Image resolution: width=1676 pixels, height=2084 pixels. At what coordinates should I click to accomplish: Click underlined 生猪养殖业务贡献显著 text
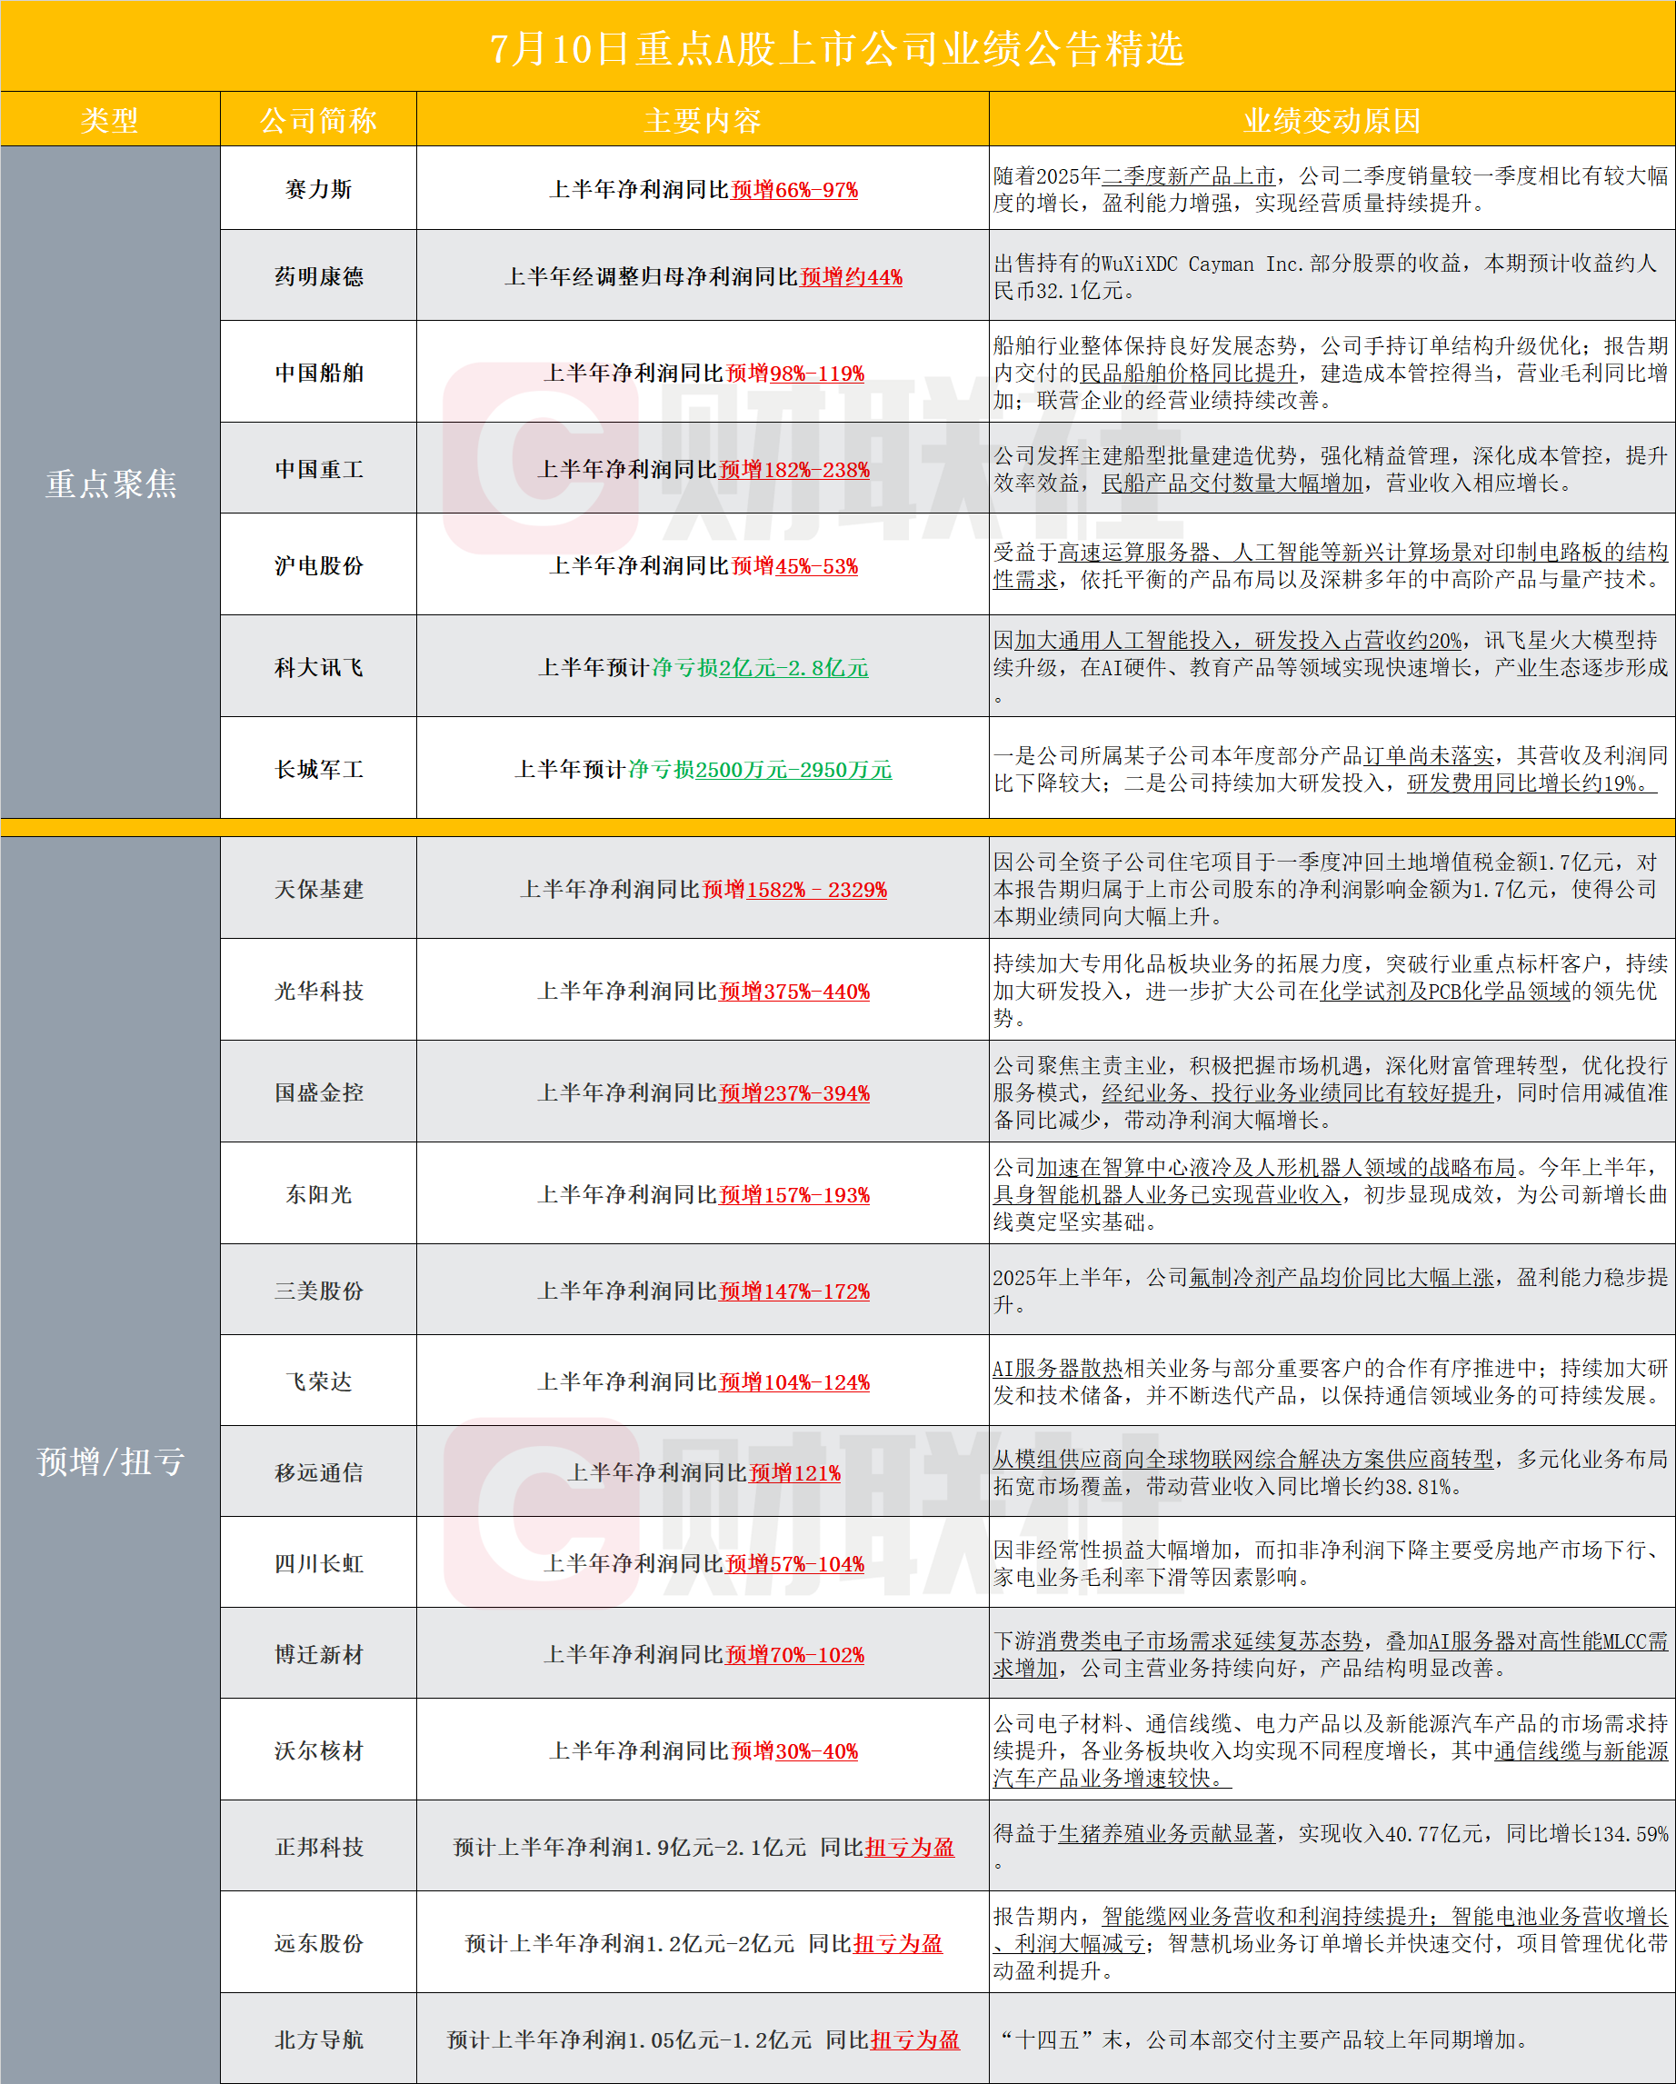coord(1167,1834)
